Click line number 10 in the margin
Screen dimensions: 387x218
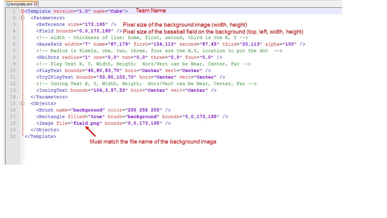tap(13, 70)
